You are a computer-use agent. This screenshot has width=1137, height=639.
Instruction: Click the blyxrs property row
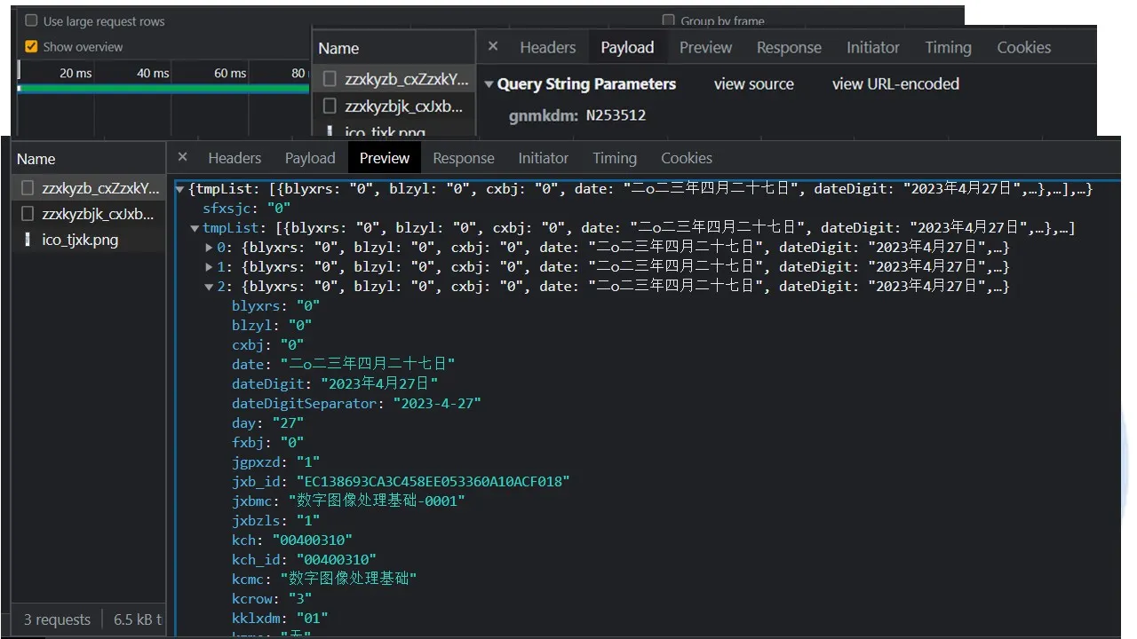coord(275,306)
